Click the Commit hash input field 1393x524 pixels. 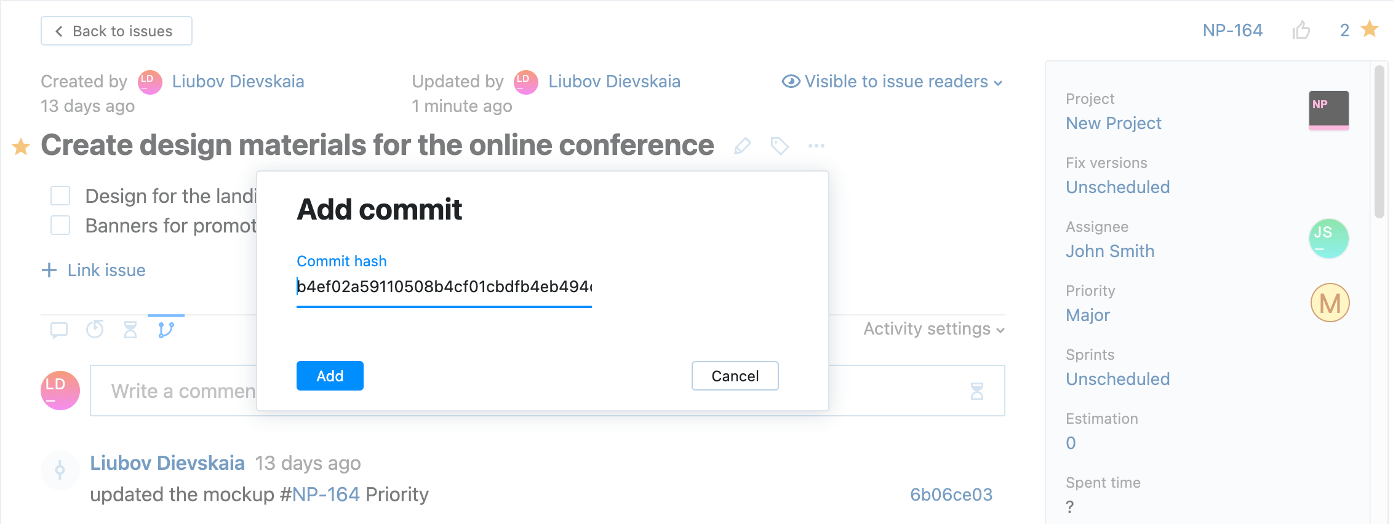coord(444,287)
